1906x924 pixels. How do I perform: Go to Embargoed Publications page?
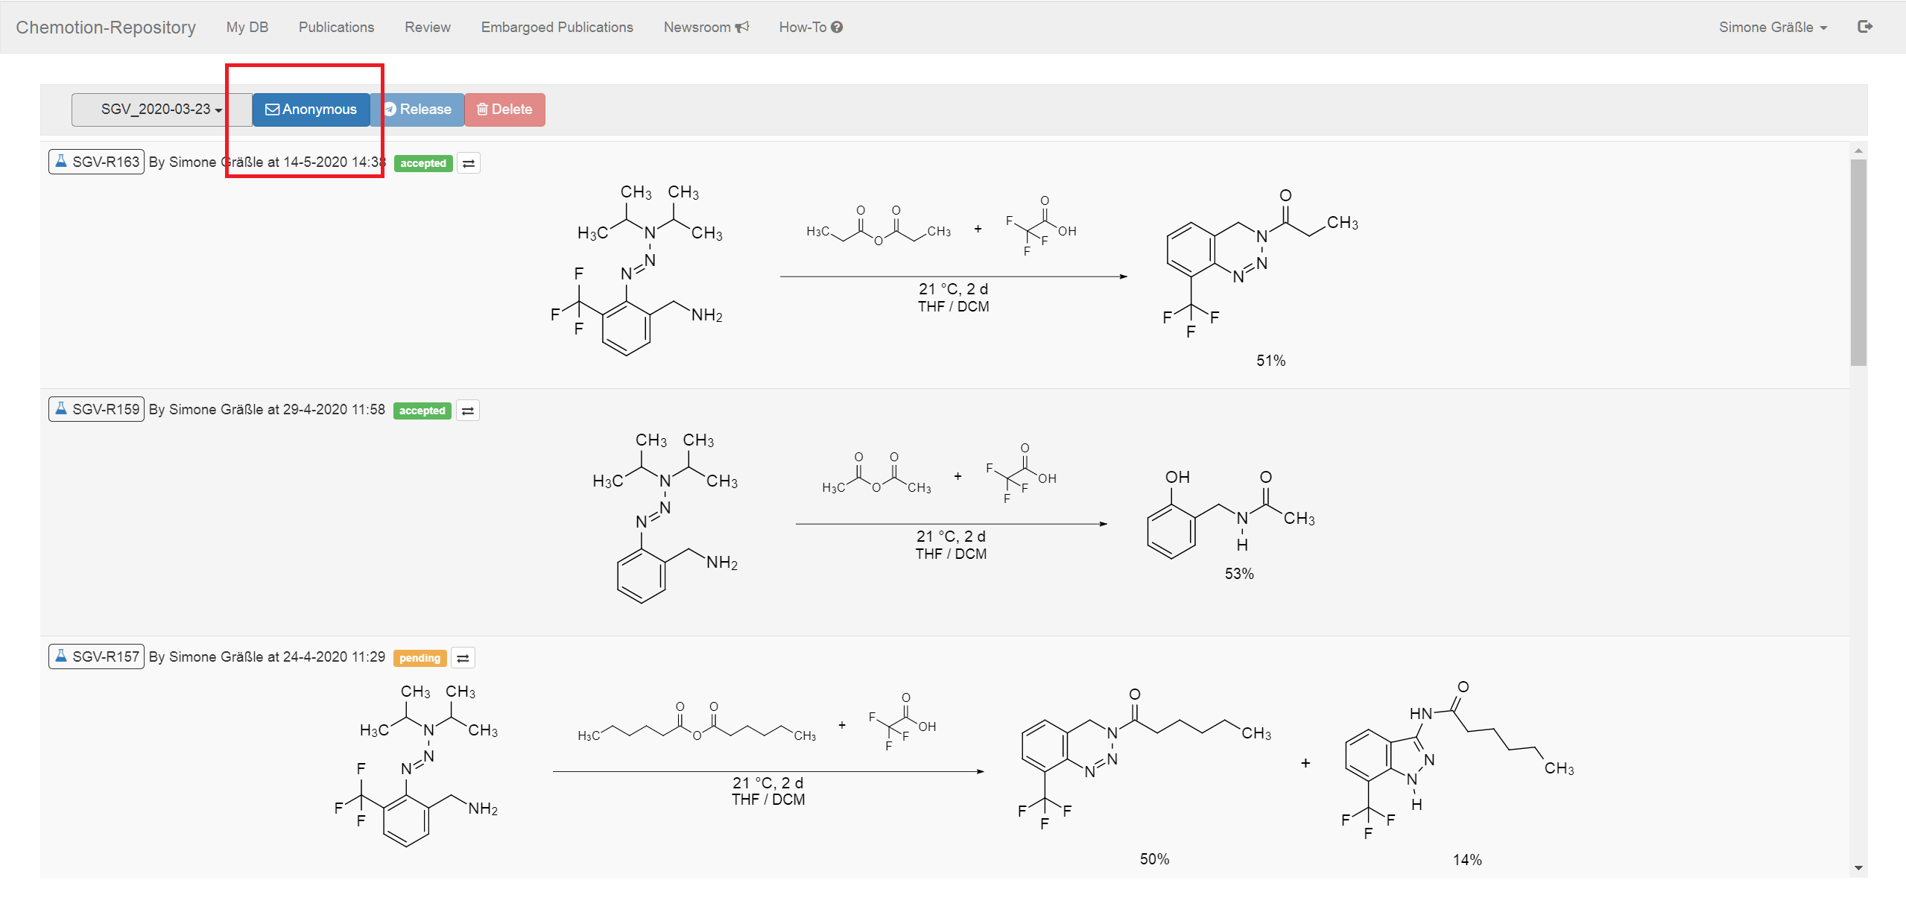(557, 27)
